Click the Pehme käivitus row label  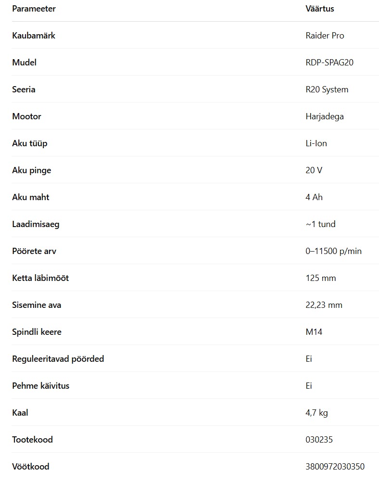tap(40, 386)
